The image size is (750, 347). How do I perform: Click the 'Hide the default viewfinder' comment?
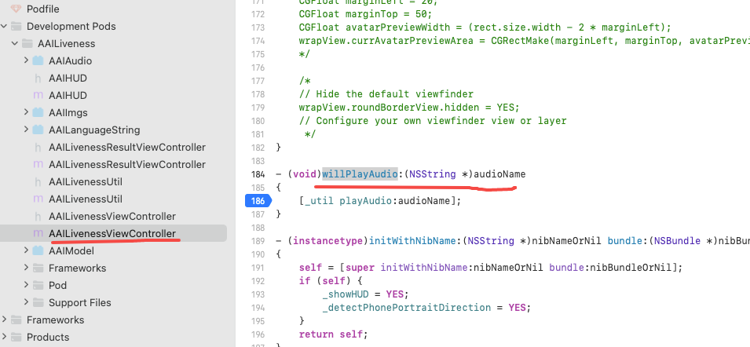pos(386,94)
